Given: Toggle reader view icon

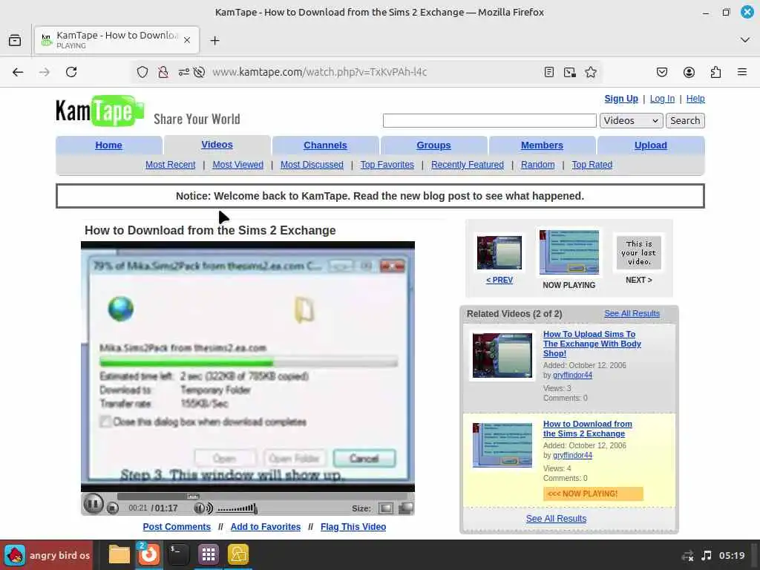Looking at the screenshot, I should pyautogui.click(x=548, y=72).
